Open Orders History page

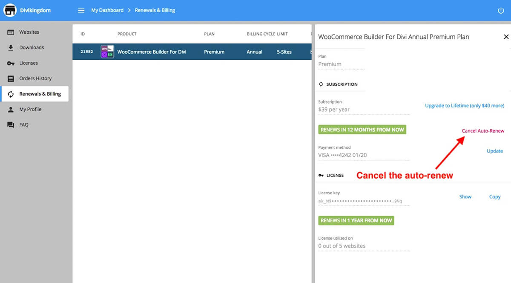click(34, 78)
